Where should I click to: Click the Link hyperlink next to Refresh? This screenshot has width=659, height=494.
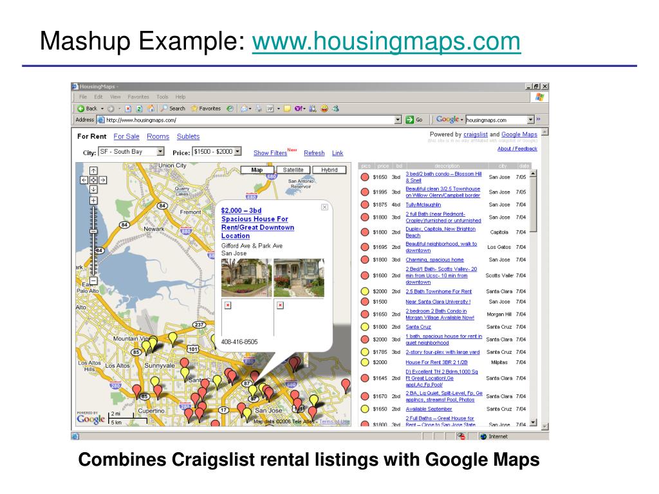coord(337,153)
